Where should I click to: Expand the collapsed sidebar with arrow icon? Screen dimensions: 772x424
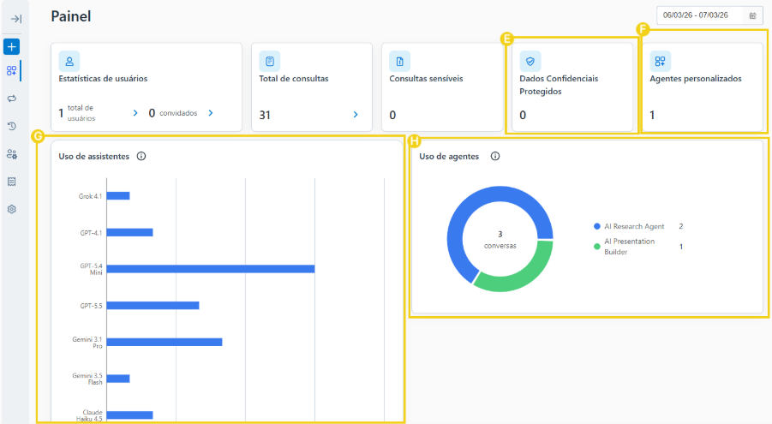(x=15, y=19)
